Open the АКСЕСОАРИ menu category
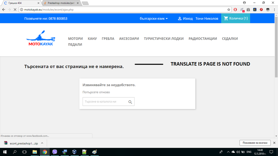Viewport: 278px width, 156px height. pyautogui.click(x=129, y=39)
